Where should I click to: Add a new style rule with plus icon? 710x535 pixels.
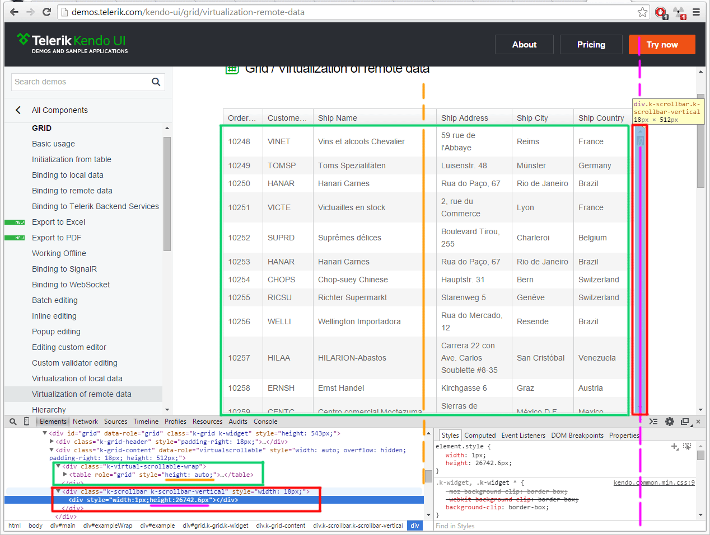pyautogui.click(x=675, y=446)
